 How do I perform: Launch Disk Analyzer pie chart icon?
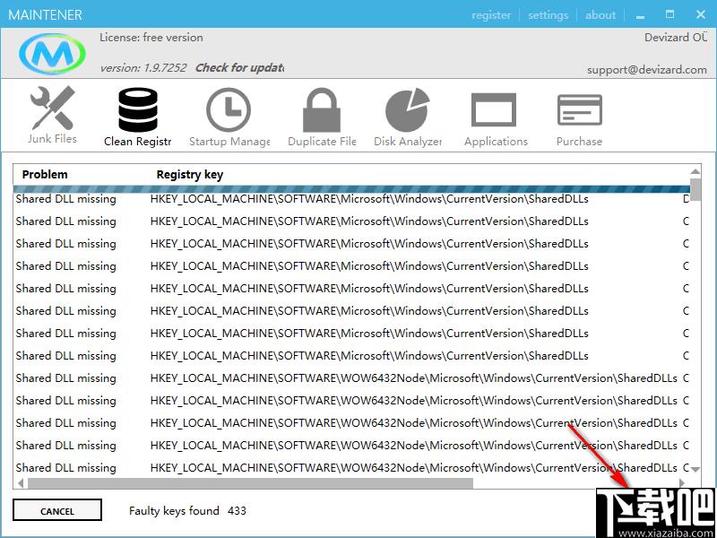[408, 109]
